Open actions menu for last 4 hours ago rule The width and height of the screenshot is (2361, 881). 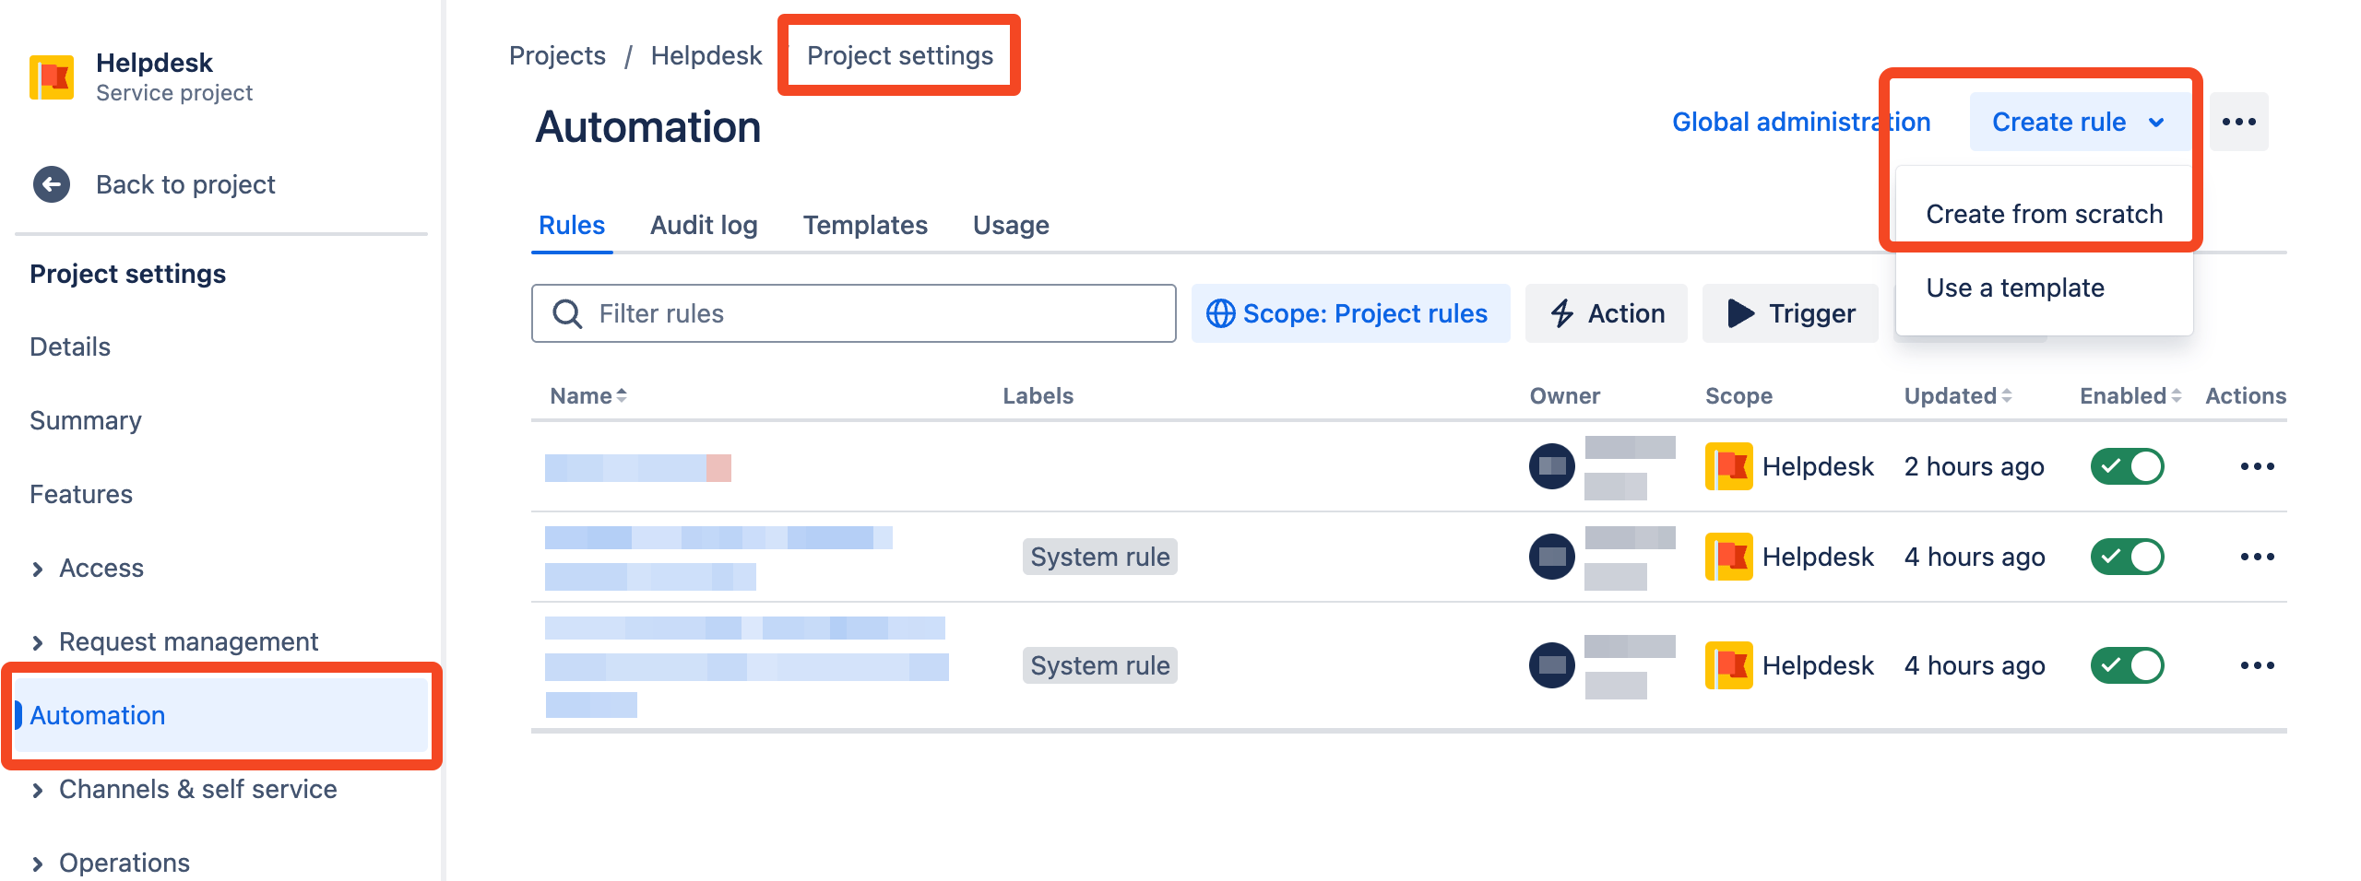(x=2258, y=665)
